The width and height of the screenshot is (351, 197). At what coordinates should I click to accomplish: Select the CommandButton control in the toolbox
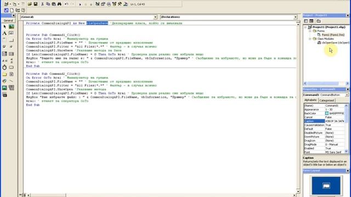(11, 40)
